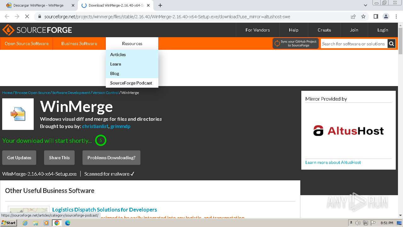Open the Chrome three-dot menu
The height and width of the screenshot is (227, 403).
tap(396, 16)
